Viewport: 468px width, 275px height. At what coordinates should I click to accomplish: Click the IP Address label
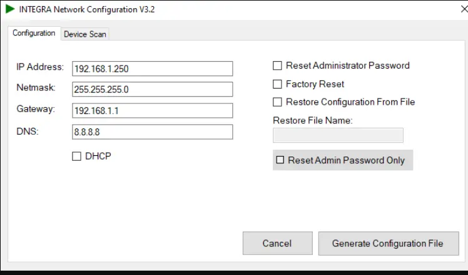click(x=40, y=67)
